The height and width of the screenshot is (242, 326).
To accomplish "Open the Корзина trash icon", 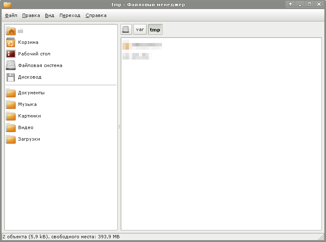I will [11, 42].
